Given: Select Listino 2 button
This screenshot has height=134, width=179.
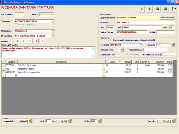Looking at the screenshot, I should [x=23, y=41].
